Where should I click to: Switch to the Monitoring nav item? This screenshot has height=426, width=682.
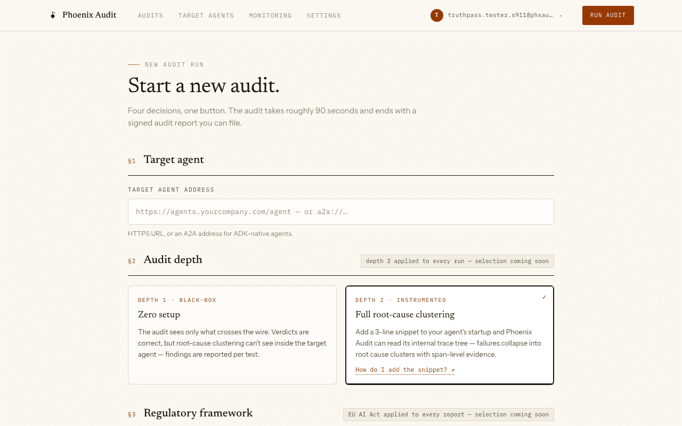click(x=270, y=15)
